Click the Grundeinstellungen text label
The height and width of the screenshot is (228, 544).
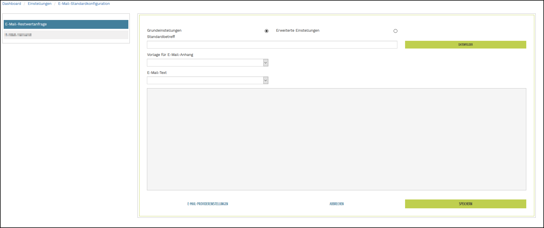(x=164, y=31)
